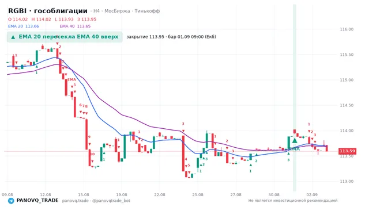Click the long red candle on 24.08
Viewport: 369px width, 207px height.
pos(183,154)
